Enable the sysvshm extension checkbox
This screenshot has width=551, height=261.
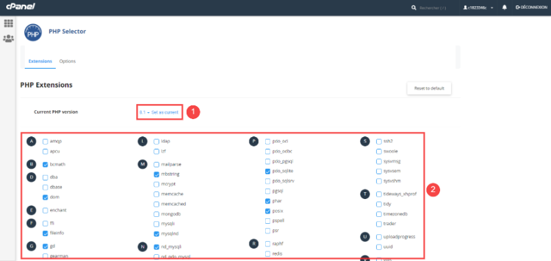379,181
